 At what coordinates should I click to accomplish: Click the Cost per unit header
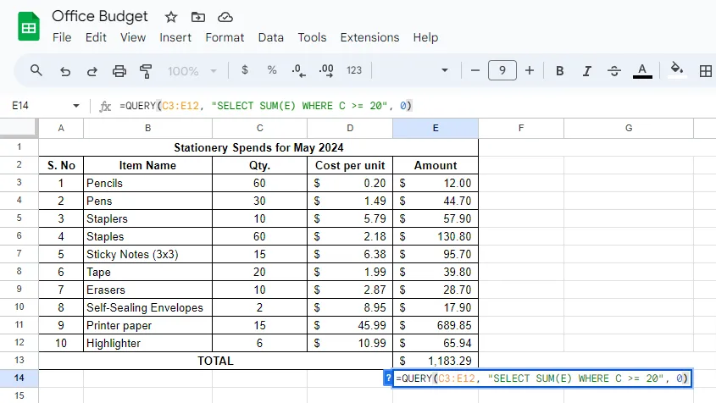350,165
